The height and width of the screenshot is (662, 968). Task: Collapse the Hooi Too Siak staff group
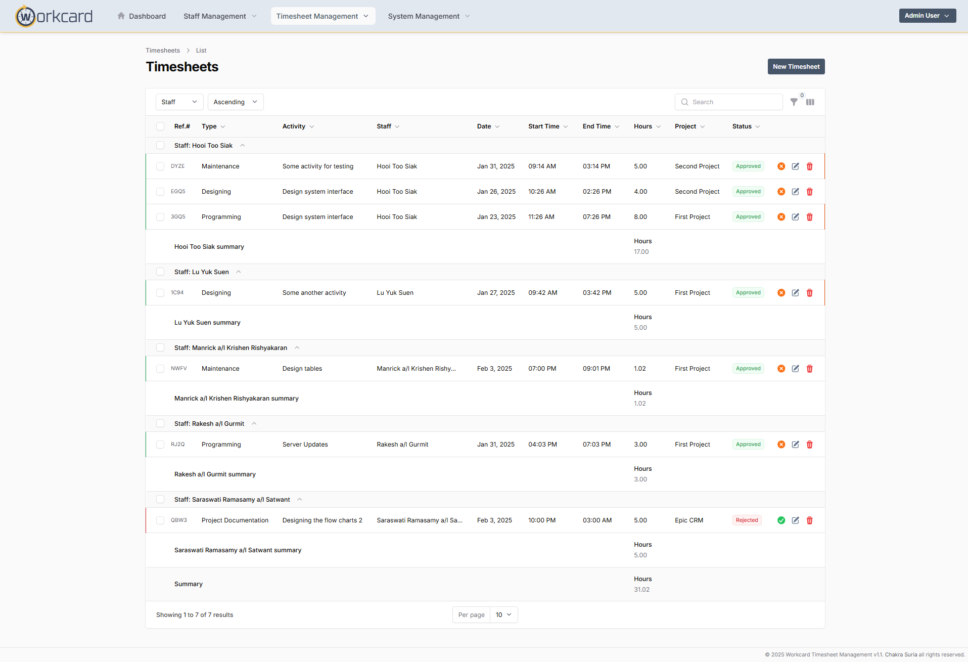coord(243,146)
